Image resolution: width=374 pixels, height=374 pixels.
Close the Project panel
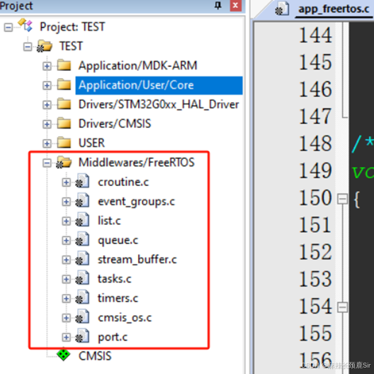point(236,5)
